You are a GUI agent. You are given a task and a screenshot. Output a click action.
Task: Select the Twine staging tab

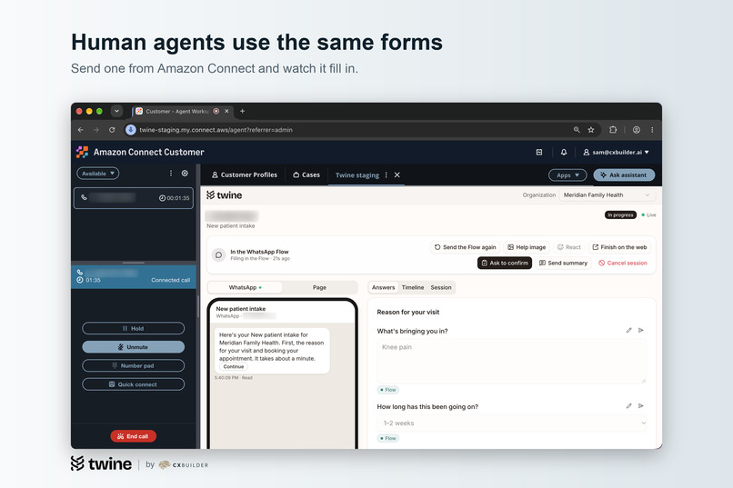(x=357, y=175)
